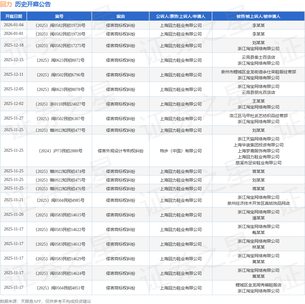Click defendant 洛江区马甲杜武艺纺织品经营部

[x=258, y=116]
